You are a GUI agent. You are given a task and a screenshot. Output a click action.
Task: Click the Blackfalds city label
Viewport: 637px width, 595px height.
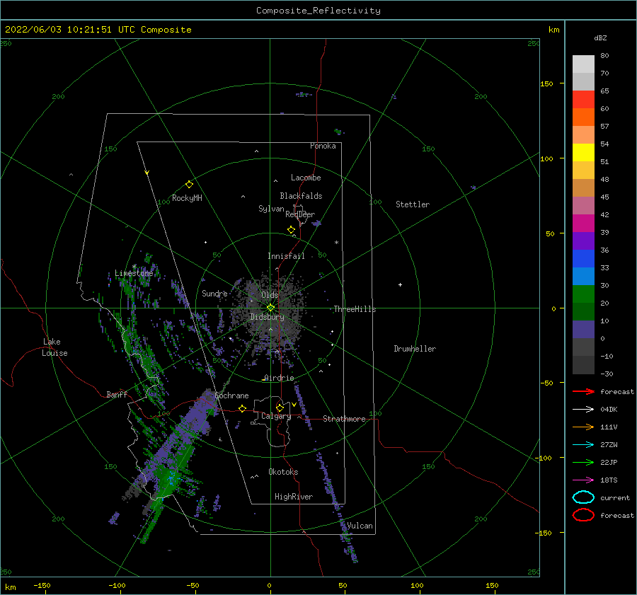301,196
